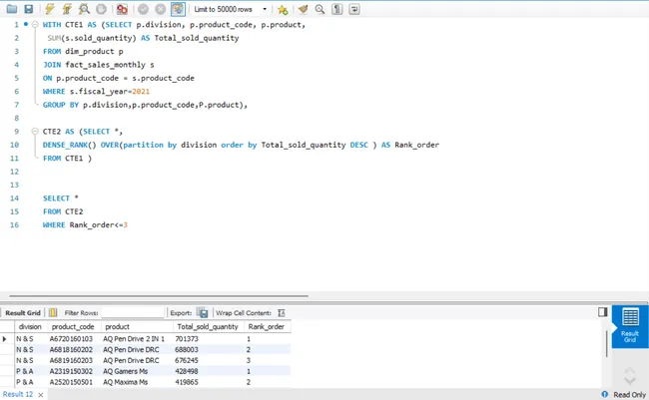Click the statement marker dot at line 1

(26, 24)
